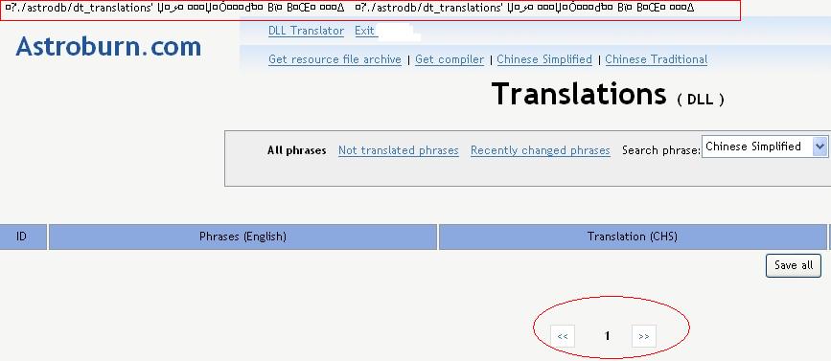
Task: Click the Translations (DLL) page heading
Action: tap(608, 94)
